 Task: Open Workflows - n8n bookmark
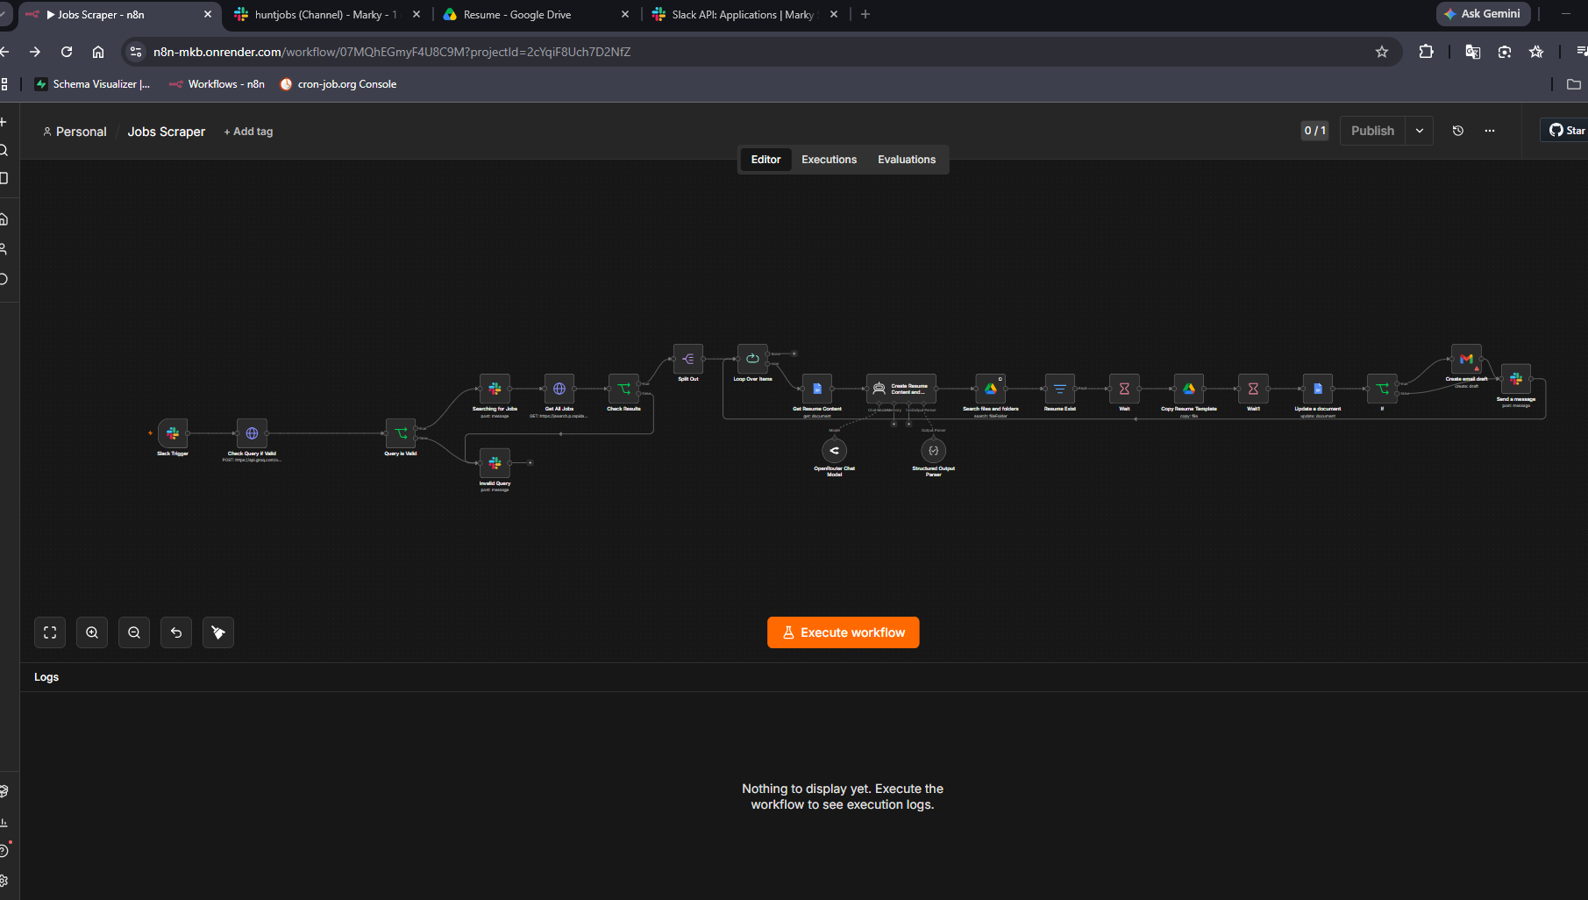[x=217, y=84]
